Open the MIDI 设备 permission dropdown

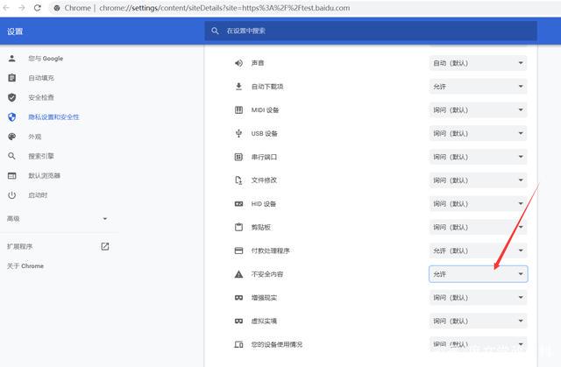tap(478, 109)
